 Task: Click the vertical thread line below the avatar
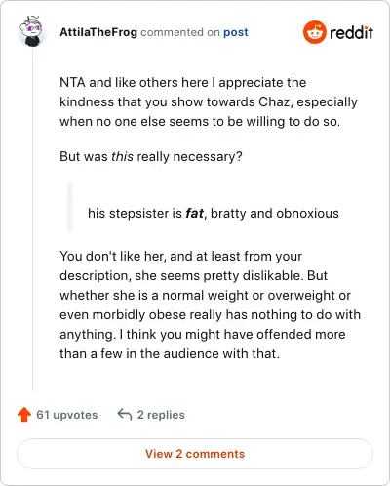click(x=32, y=220)
